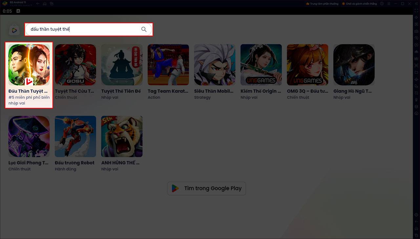Focus the search field with 'đấu thần tuyệt thế'

pyautogui.click(x=89, y=29)
